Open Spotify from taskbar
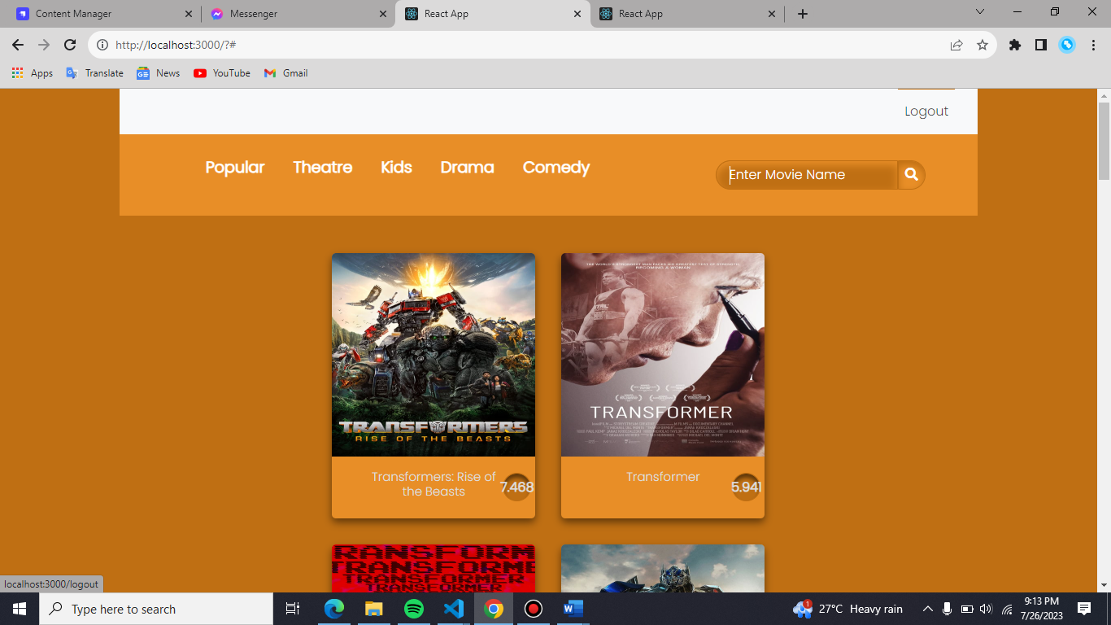The height and width of the screenshot is (625, 1111). [x=414, y=609]
